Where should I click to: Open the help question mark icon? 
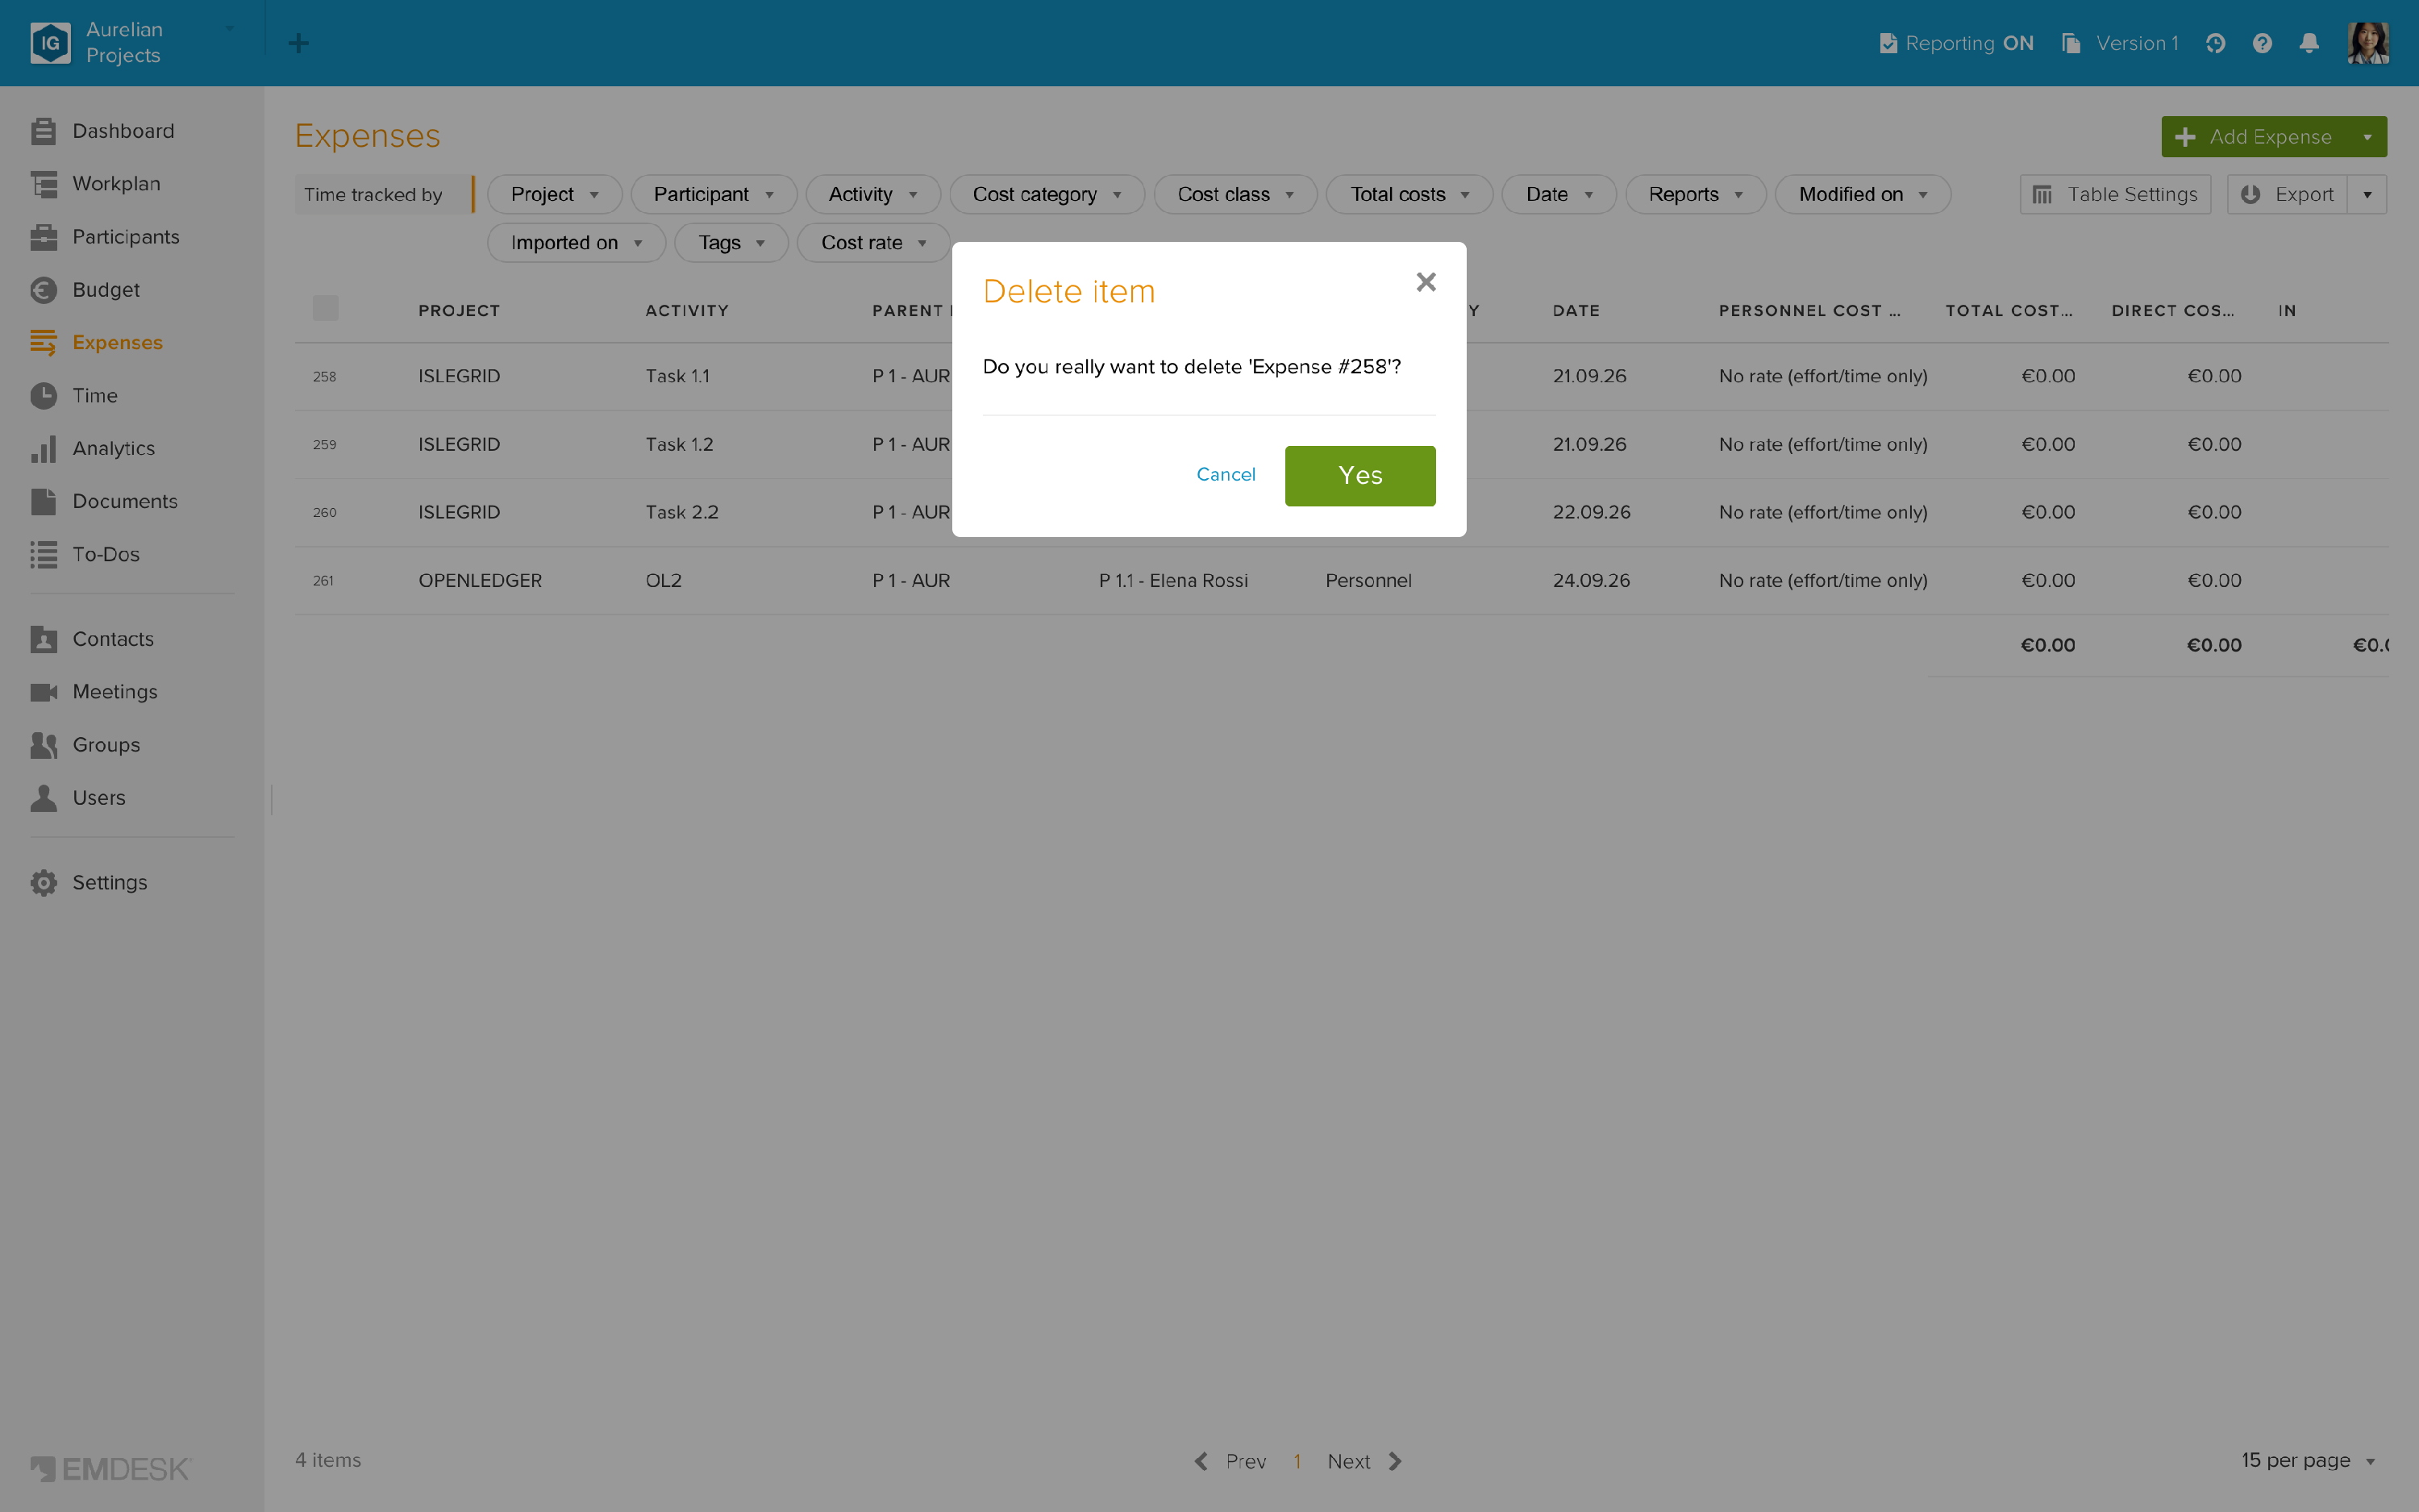tap(2262, 43)
